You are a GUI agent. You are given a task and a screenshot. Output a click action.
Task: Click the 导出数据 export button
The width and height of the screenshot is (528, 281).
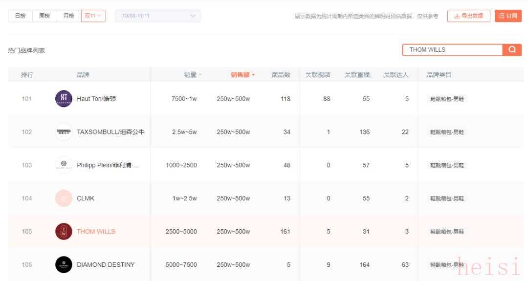coord(468,16)
